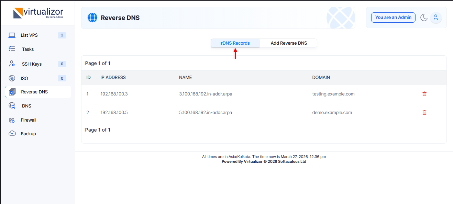Delete the testing.example.com rDNS record

tap(424, 94)
